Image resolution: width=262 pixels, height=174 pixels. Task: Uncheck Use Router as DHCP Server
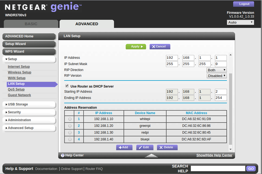pos(67,86)
